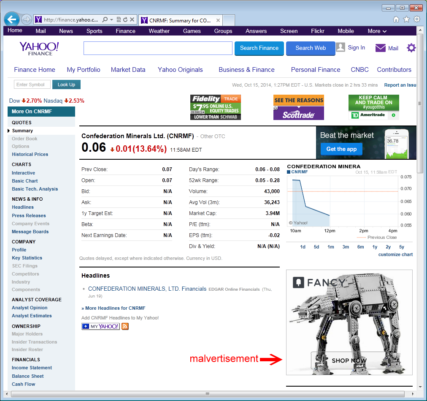The width and height of the screenshot is (427, 401).
Task: Open the Yahoo settings gear icon
Action: click(411, 48)
